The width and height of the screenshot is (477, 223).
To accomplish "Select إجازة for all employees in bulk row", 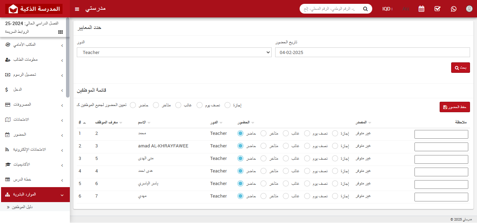I will tap(227, 105).
